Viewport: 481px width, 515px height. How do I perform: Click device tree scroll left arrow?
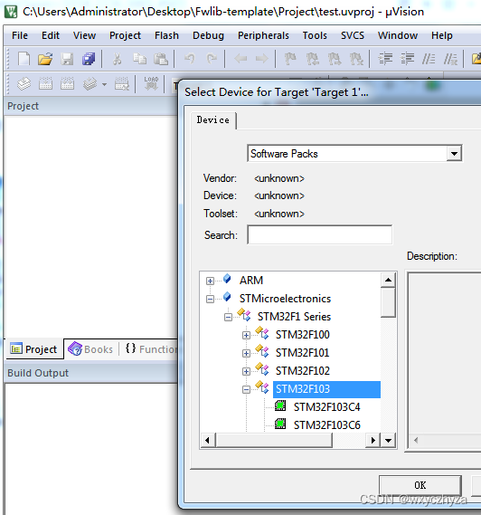click(x=207, y=441)
